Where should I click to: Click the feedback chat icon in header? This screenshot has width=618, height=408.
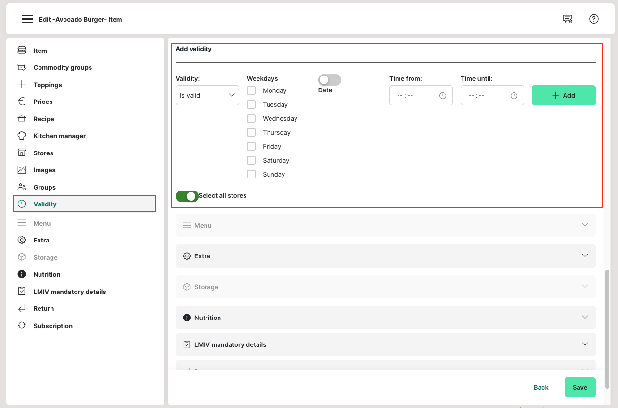[568, 19]
